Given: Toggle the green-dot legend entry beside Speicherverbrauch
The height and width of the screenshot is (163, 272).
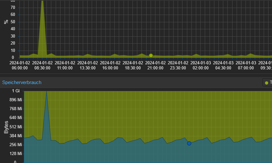Looking at the screenshot, I should [267, 83].
